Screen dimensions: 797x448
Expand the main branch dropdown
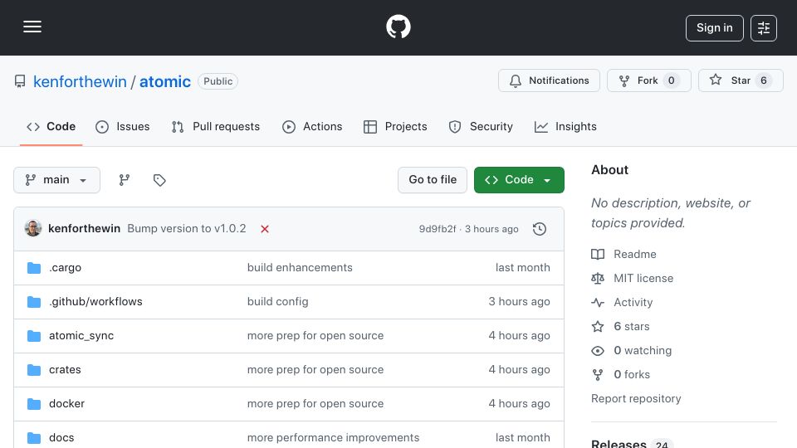pos(56,180)
